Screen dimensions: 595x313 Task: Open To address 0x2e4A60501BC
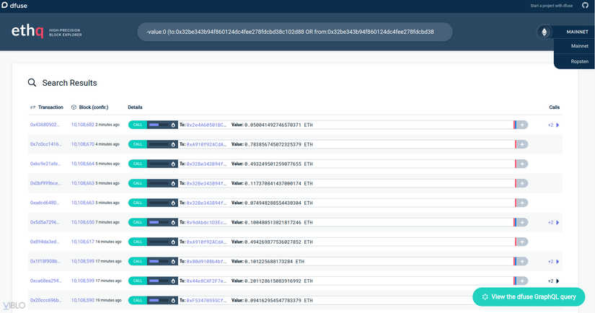point(206,125)
